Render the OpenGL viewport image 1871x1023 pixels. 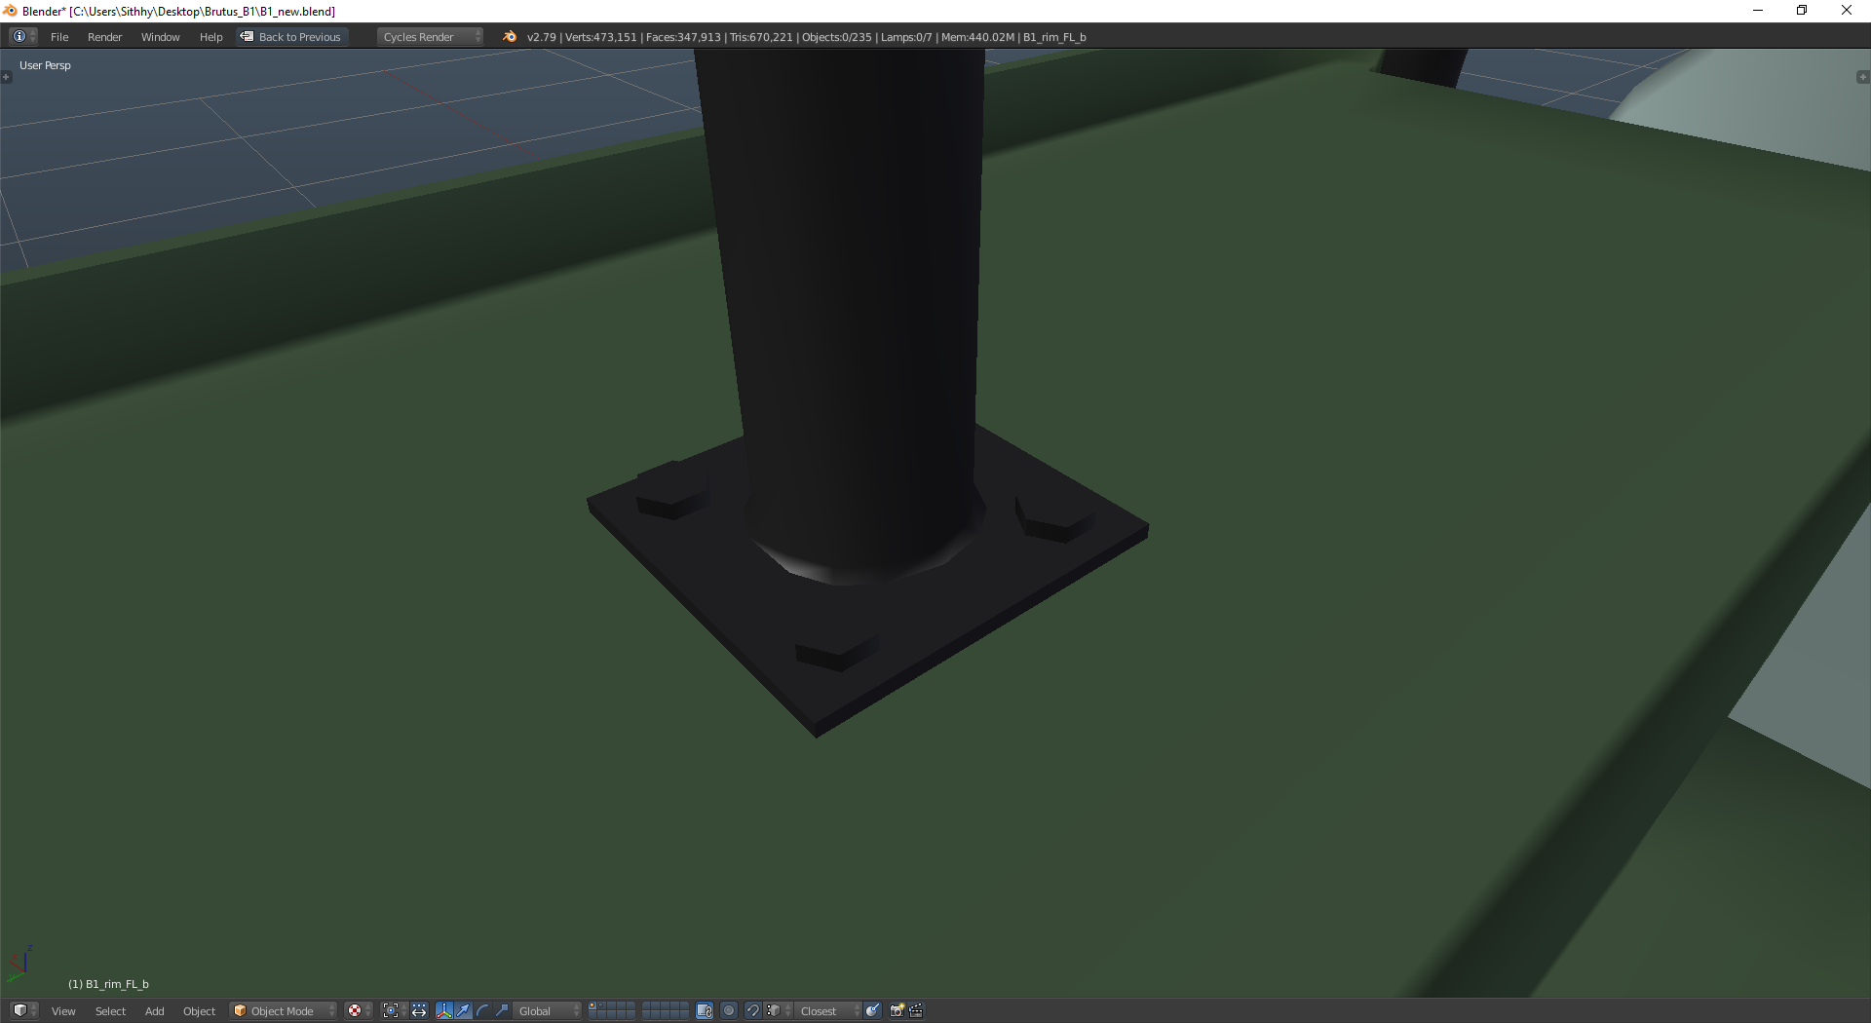point(897,1011)
